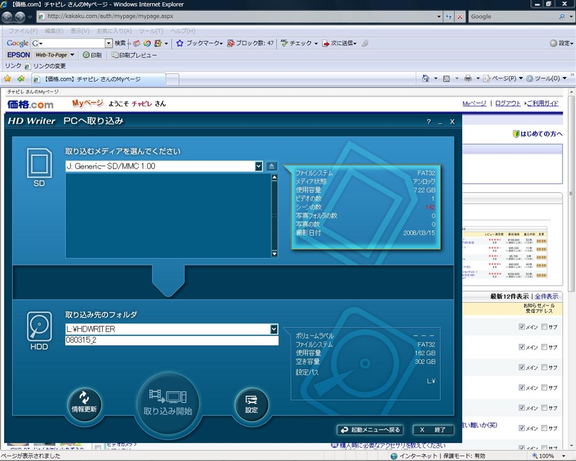Image resolution: width=576 pixels, height=461 pixels.
Task: Toggle メイン checkbox beside 言い難いか(笑) row
Action: [521, 428]
